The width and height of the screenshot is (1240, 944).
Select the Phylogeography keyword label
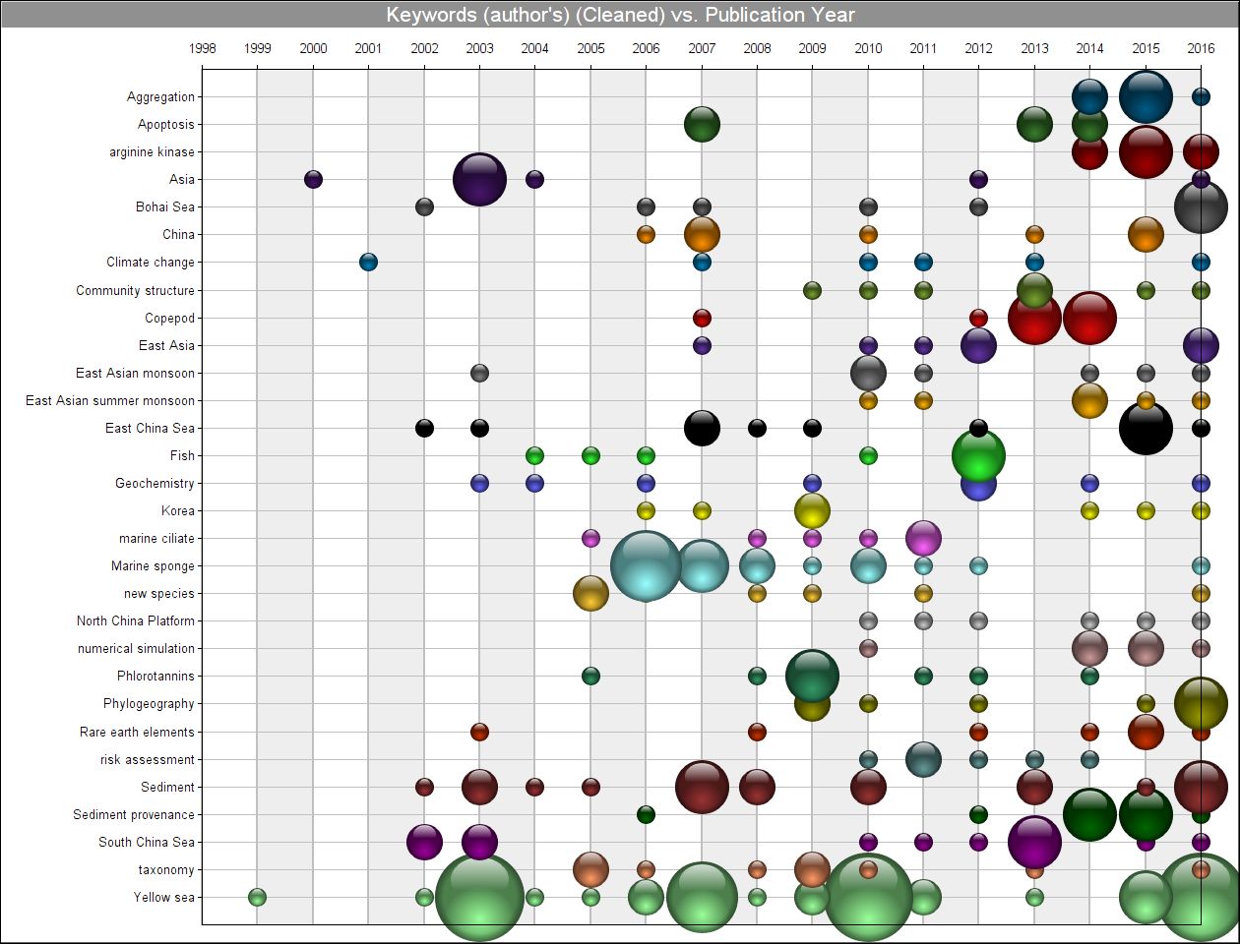click(149, 704)
